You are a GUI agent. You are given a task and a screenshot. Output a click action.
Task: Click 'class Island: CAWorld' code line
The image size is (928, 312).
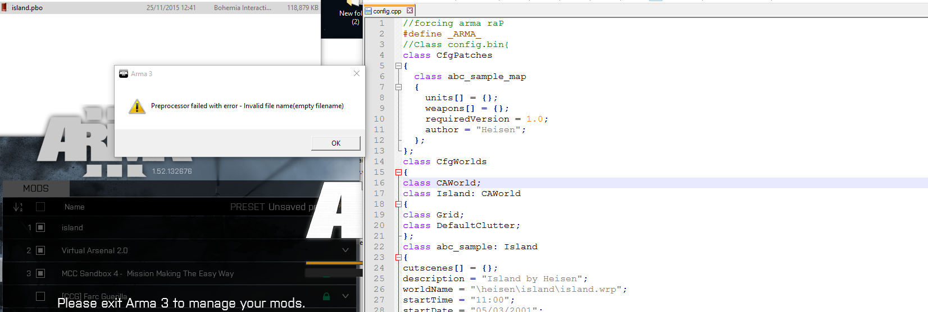point(462,193)
